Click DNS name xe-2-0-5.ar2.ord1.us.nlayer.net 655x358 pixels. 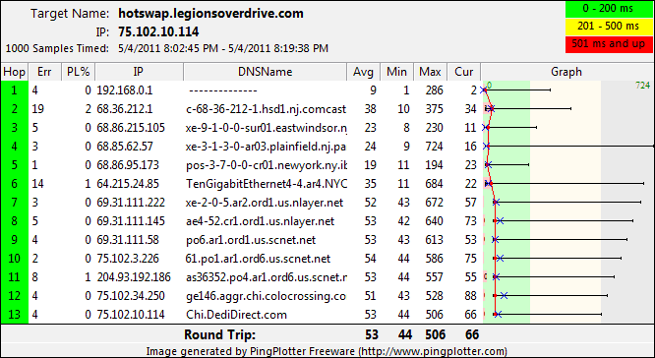pos(265,203)
